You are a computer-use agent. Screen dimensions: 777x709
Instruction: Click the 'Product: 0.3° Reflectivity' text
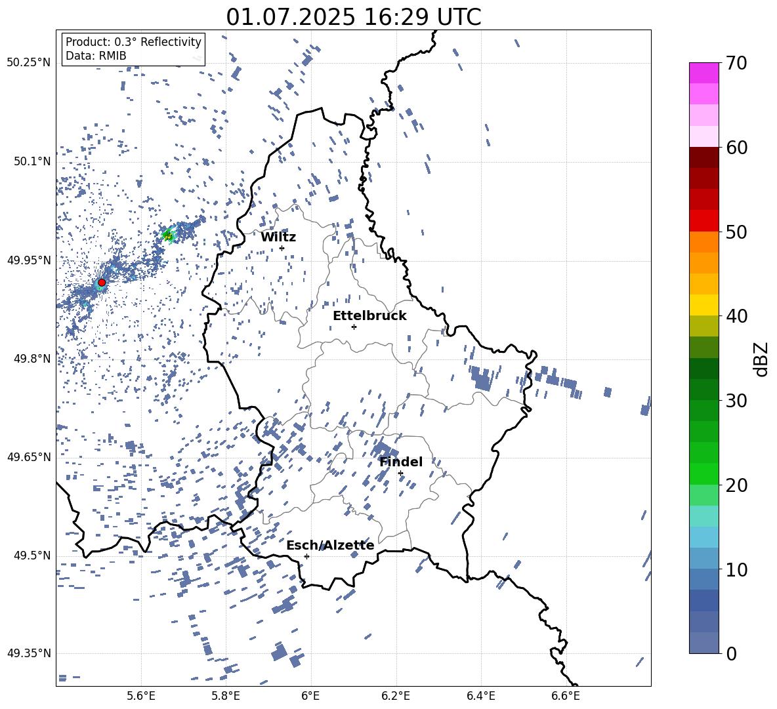pos(133,41)
